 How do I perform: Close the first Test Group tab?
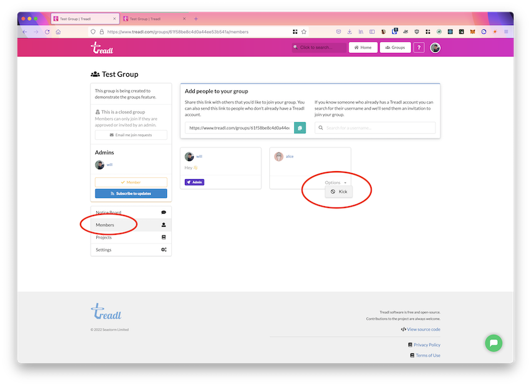click(114, 19)
